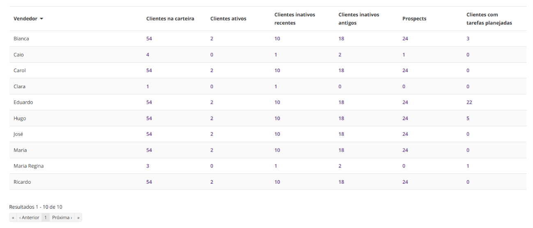Go to last page double-arrow
Image resolution: width=533 pixels, height=228 pixels.
click(78, 218)
